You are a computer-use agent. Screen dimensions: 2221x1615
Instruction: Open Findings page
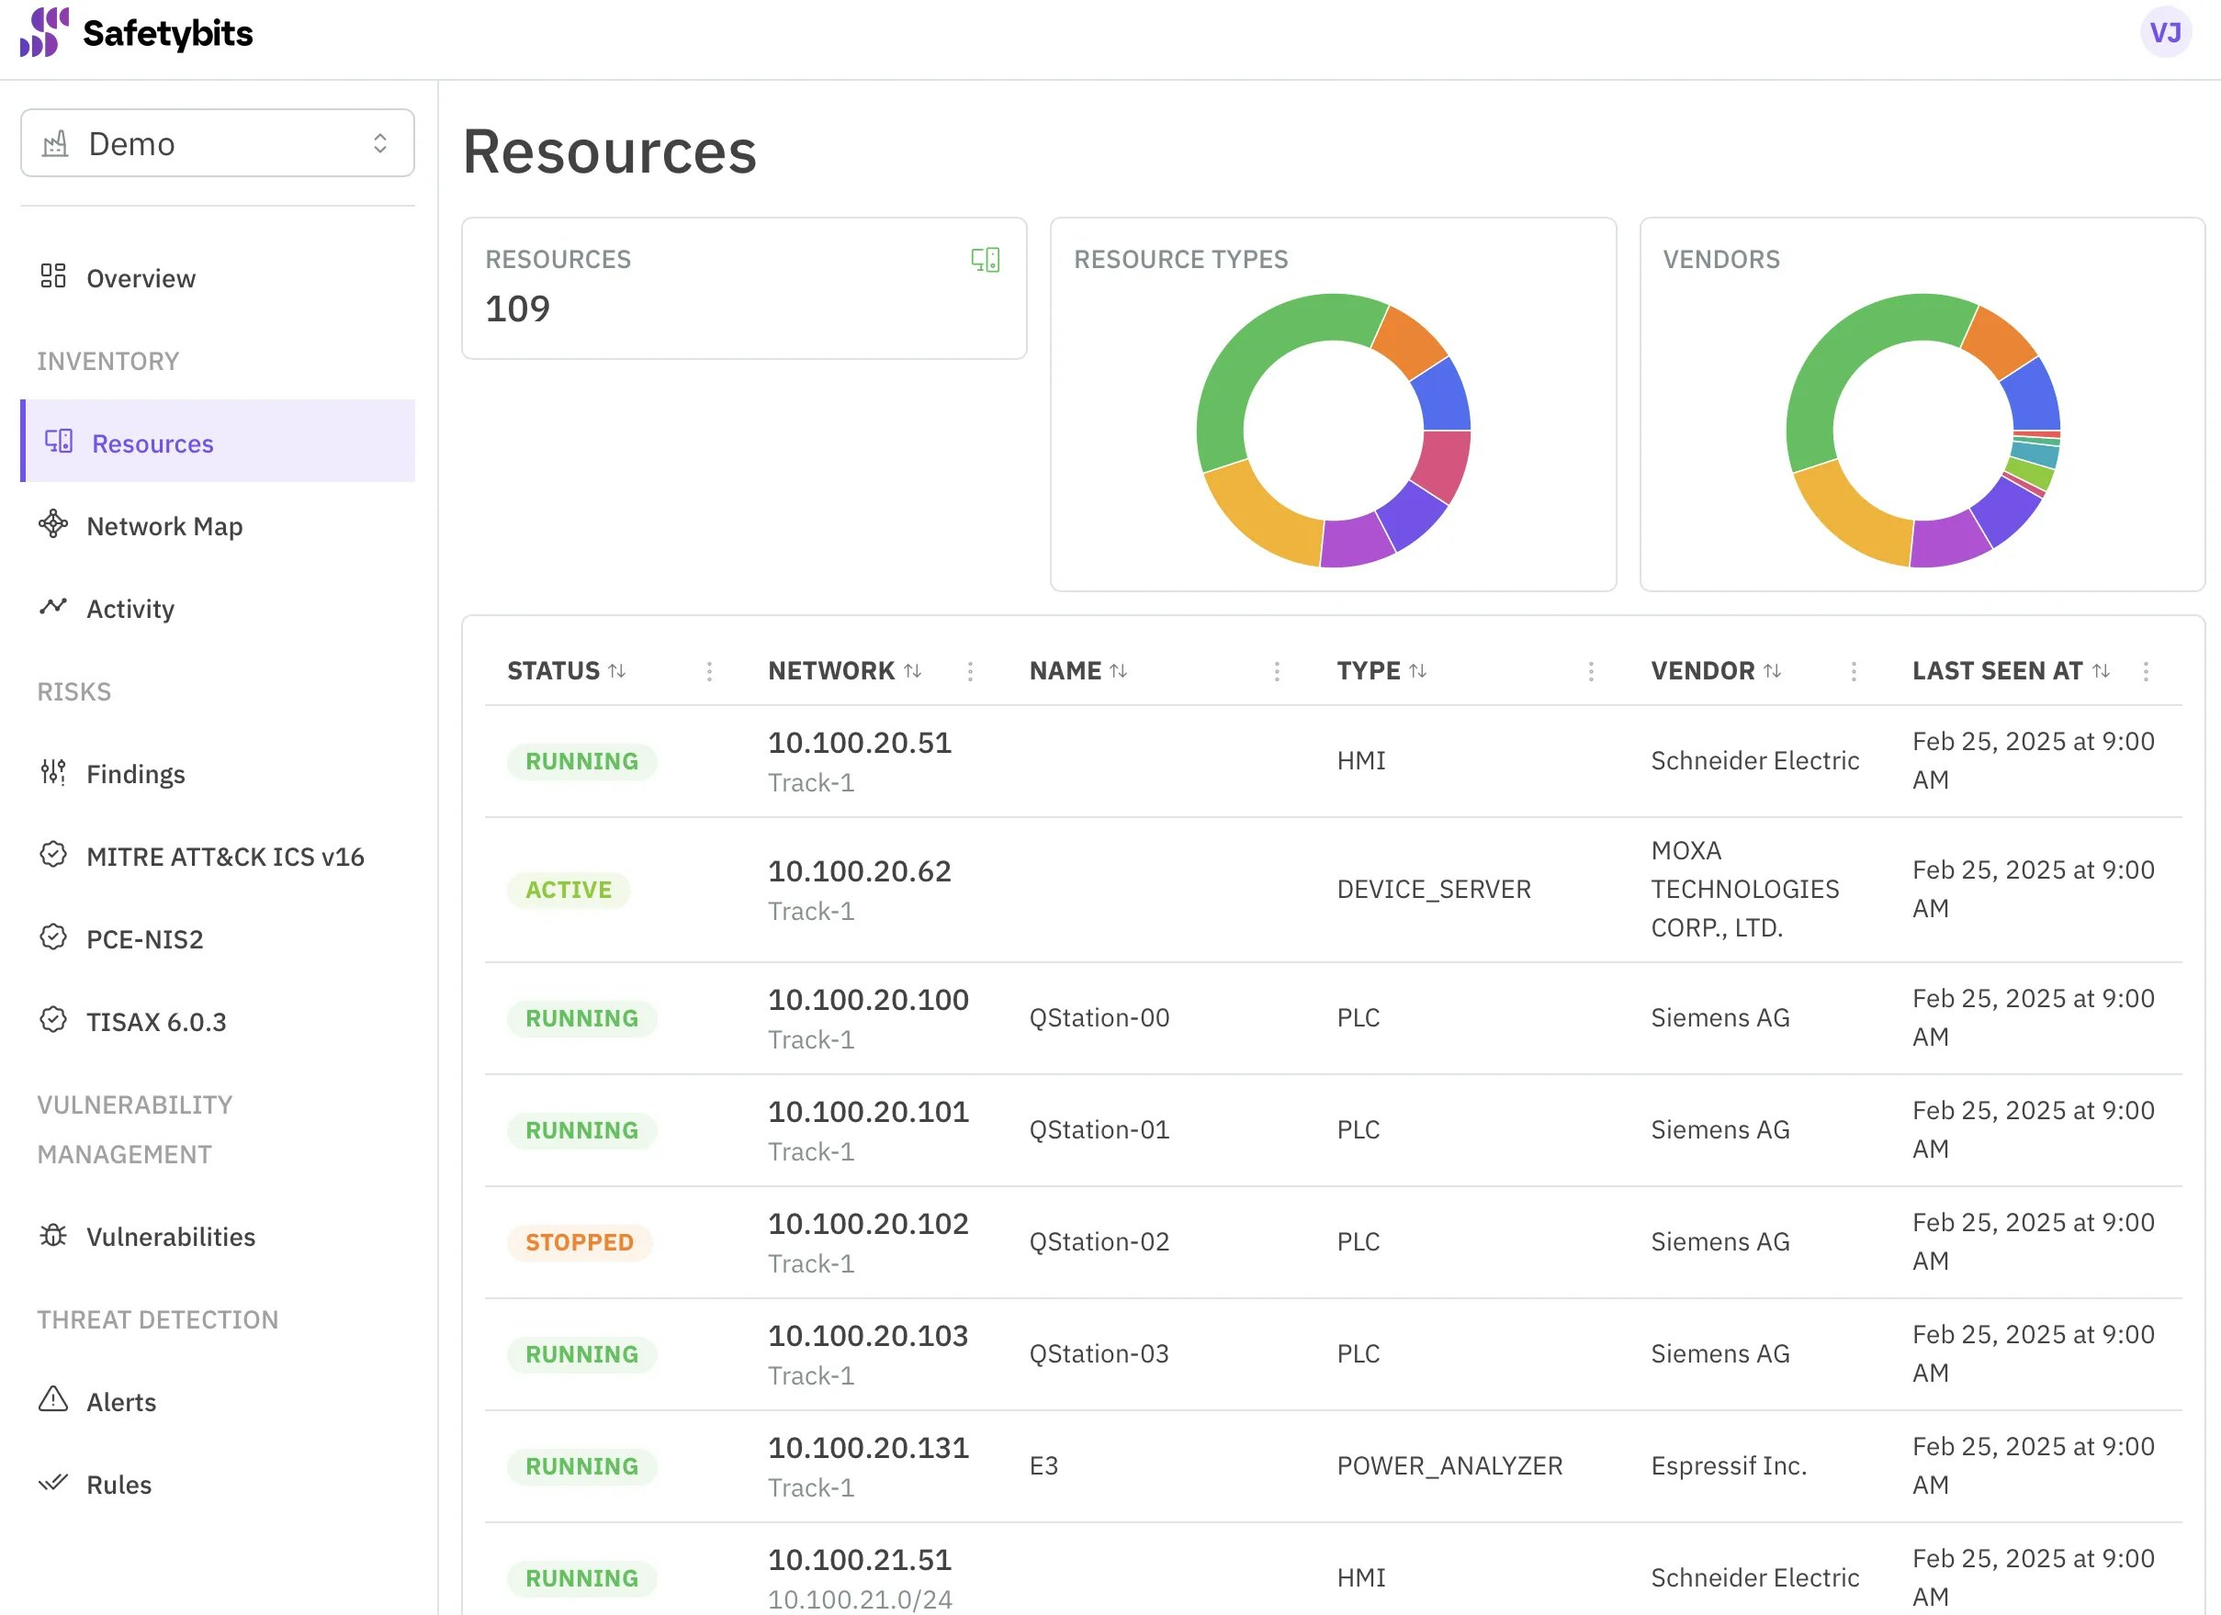click(x=218, y=774)
